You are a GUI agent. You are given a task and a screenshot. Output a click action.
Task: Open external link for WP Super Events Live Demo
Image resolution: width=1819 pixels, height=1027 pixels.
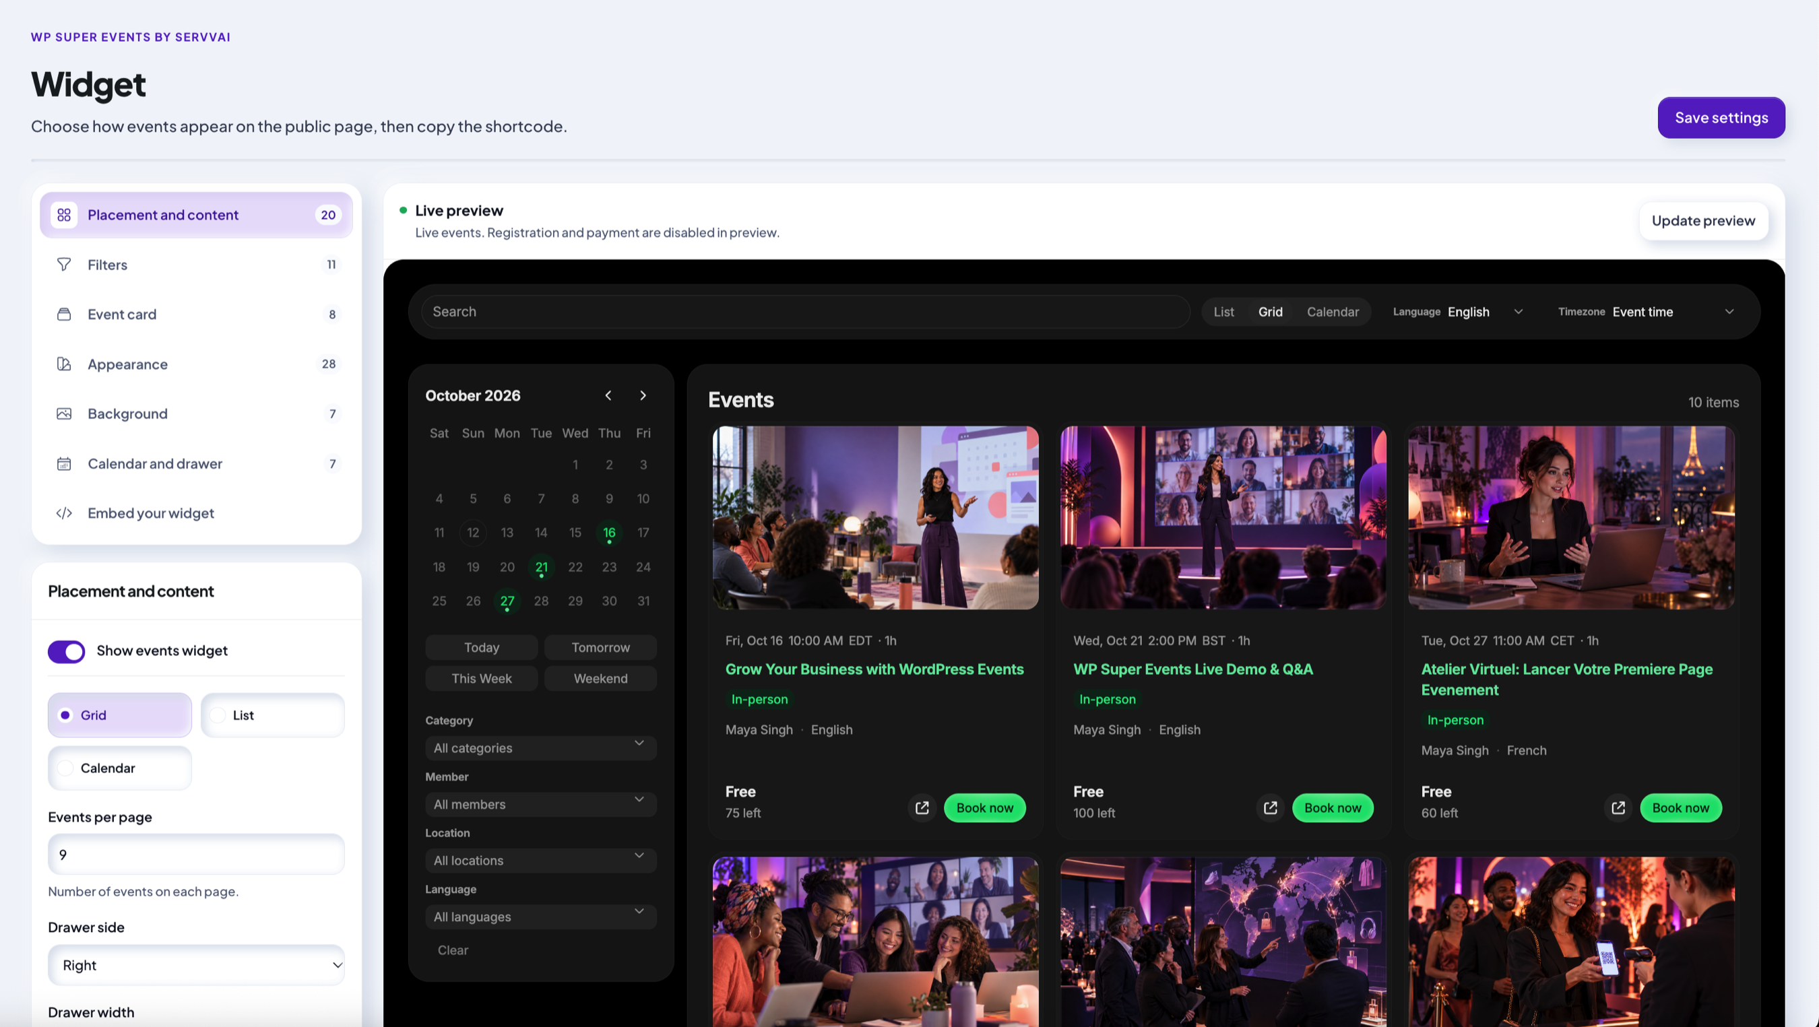[x=1271, y=807]
